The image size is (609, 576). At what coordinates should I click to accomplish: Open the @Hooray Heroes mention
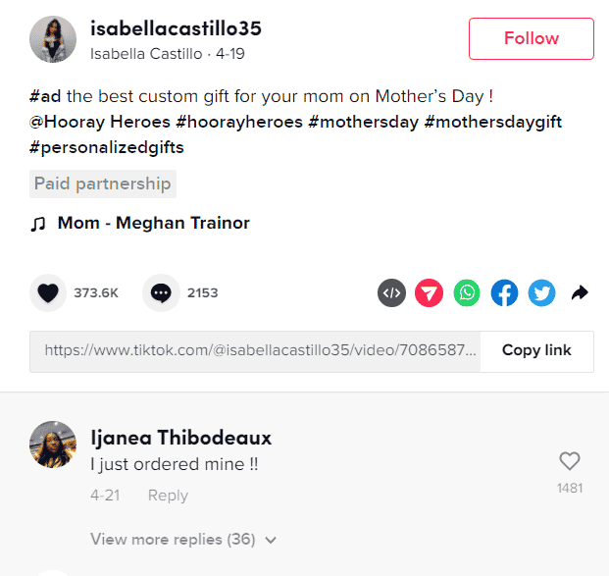(x=100, y=122)
